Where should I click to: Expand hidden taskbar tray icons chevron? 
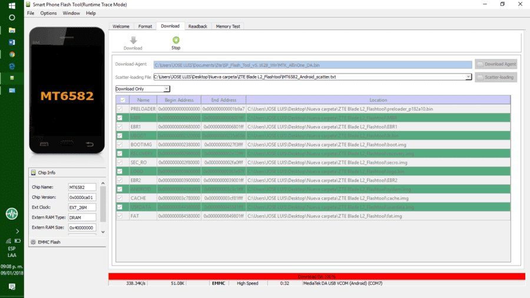(17, 231)
